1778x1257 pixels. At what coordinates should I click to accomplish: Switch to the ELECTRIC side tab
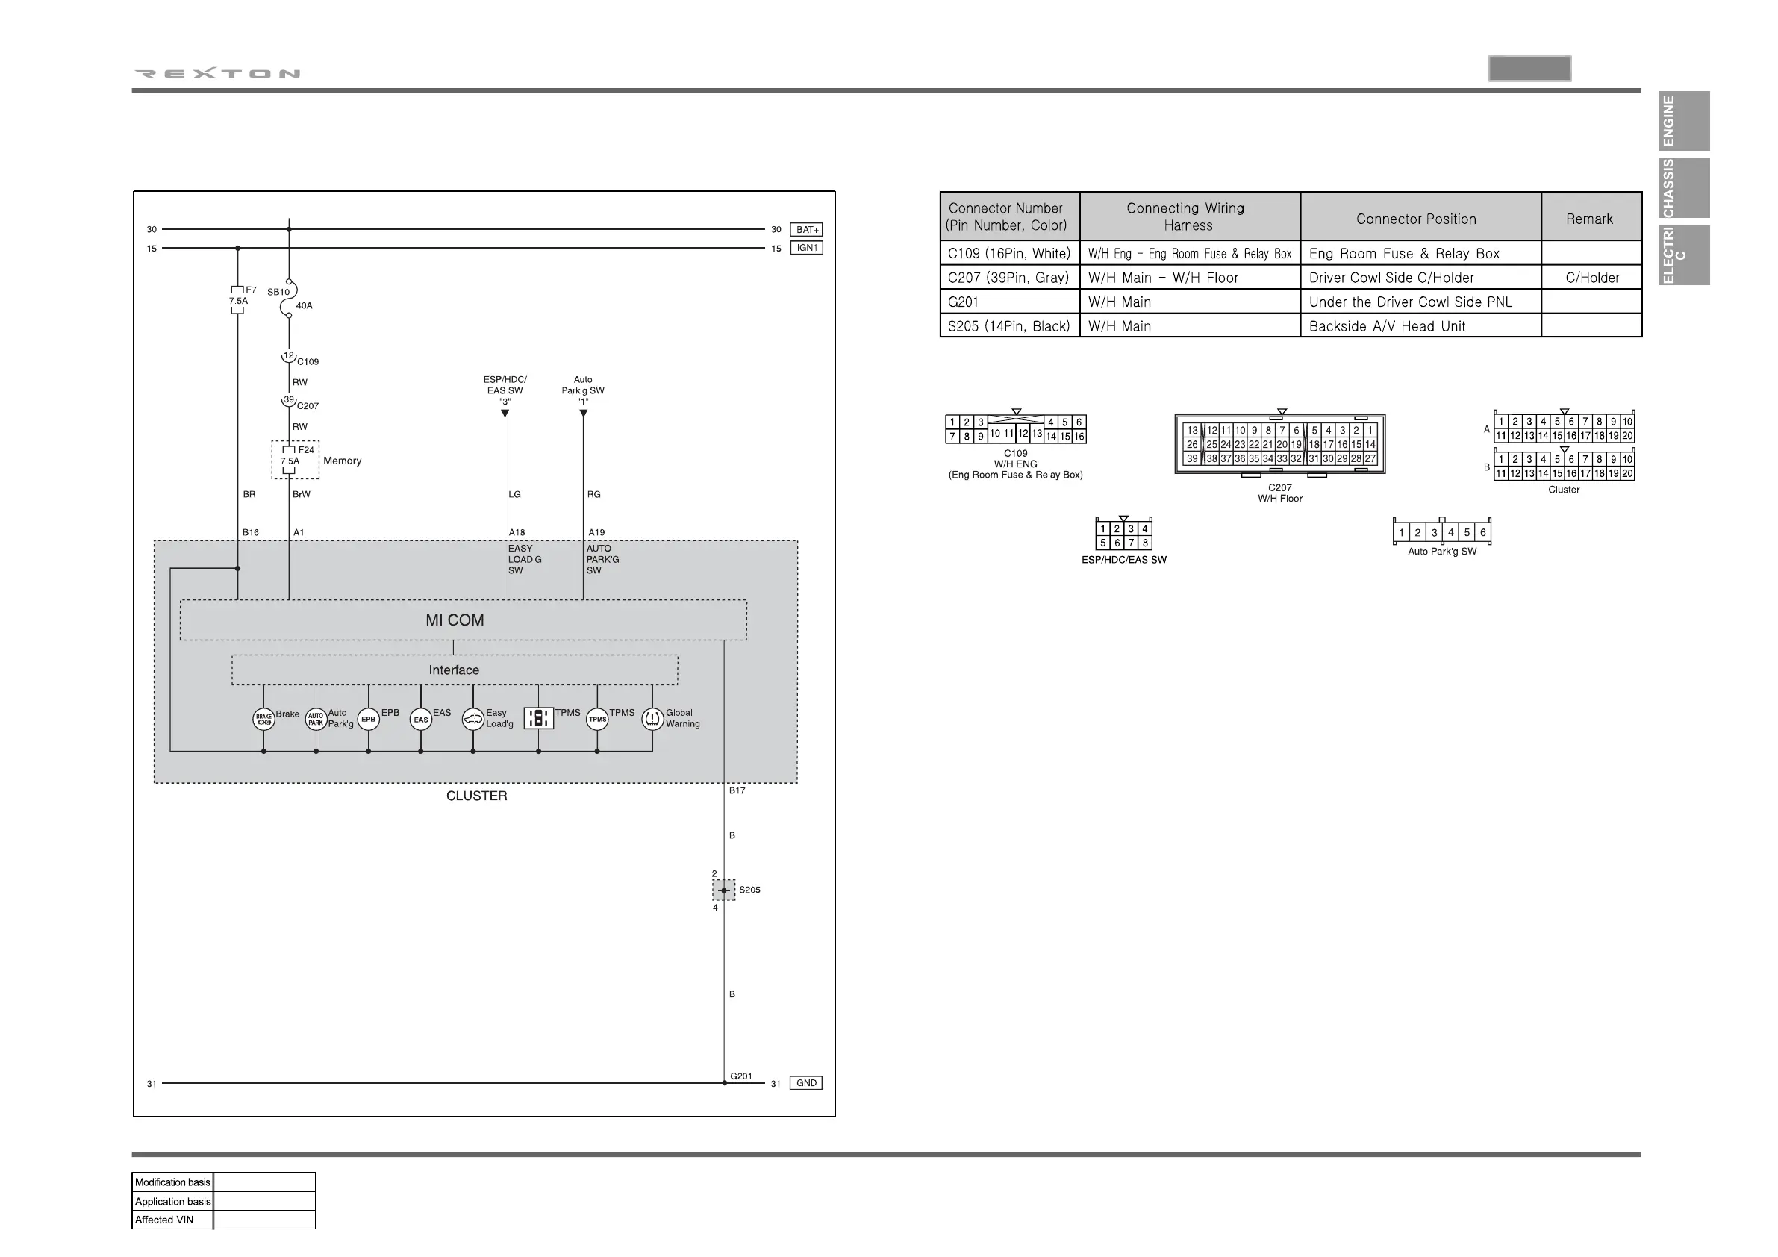(x=1683, y=255)
